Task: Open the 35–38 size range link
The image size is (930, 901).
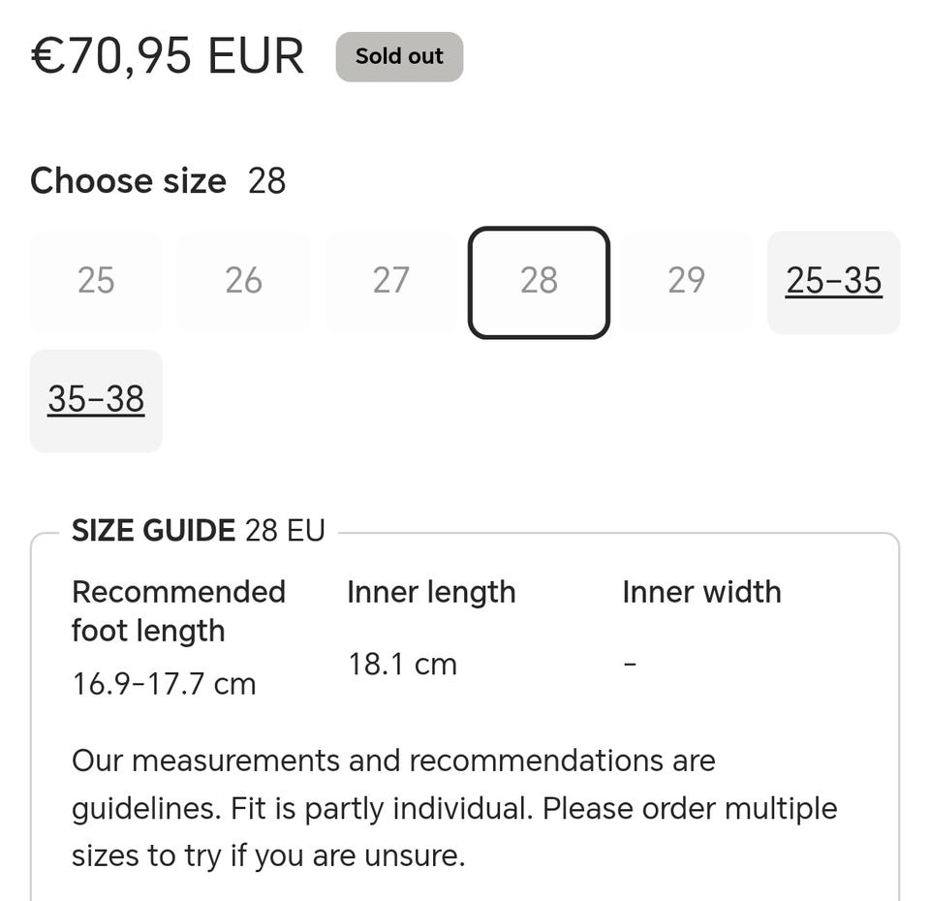Action: tap(96, 400)
